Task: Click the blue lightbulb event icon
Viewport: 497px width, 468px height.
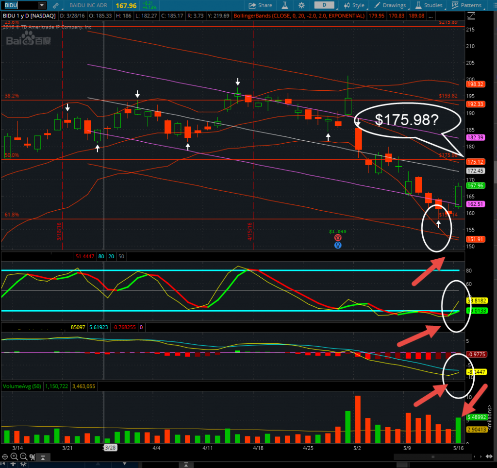Action: pyautogui.click(x=338, y=245)
